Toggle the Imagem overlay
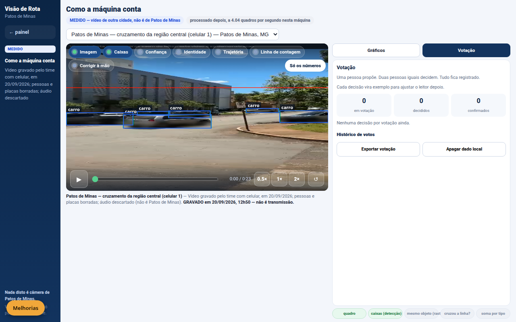This screenshot has height=322, width=516. pos(85,52)
